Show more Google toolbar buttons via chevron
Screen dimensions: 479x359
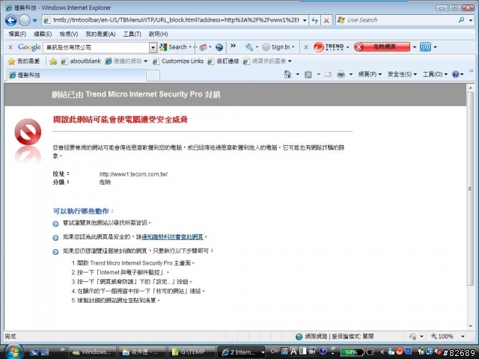click(233, 46)
